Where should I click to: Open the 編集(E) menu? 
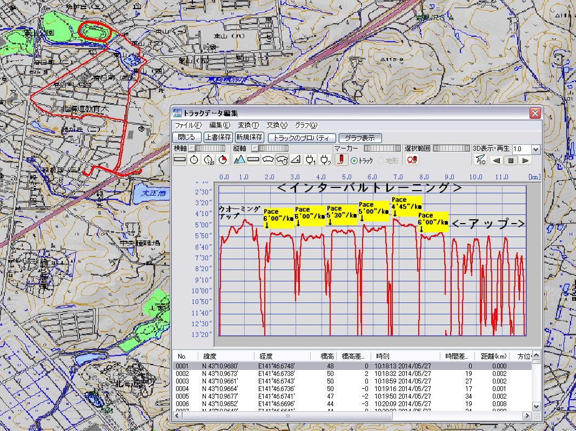[x=220, y=125]
